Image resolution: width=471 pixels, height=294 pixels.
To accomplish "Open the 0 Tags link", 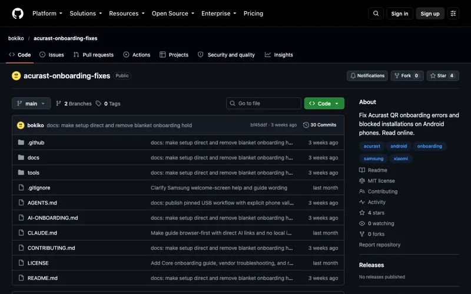I will click(x=108, y=103).
